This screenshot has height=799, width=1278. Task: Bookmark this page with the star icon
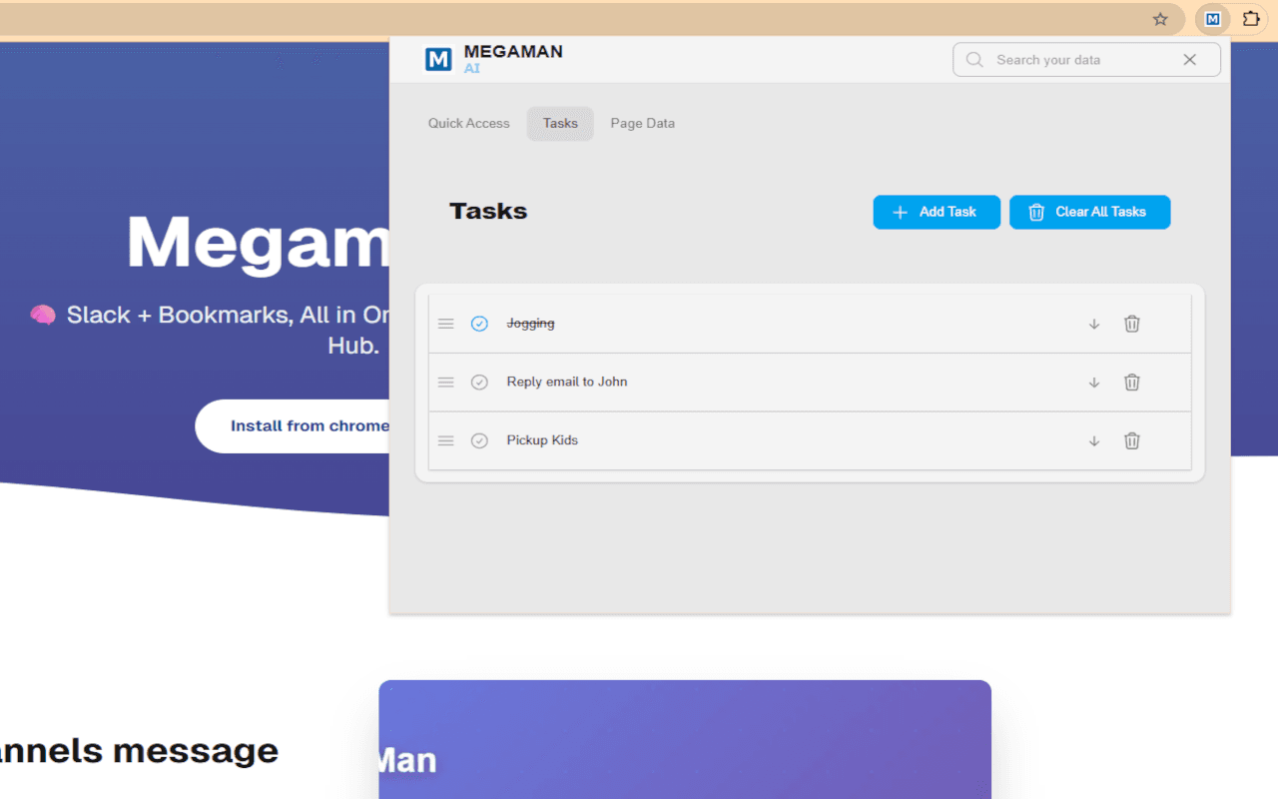tap(1160, 19)
